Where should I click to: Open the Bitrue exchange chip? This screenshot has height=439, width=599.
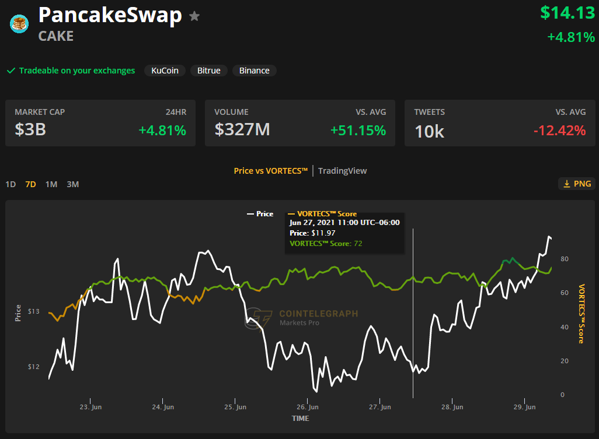click(208, 71)
